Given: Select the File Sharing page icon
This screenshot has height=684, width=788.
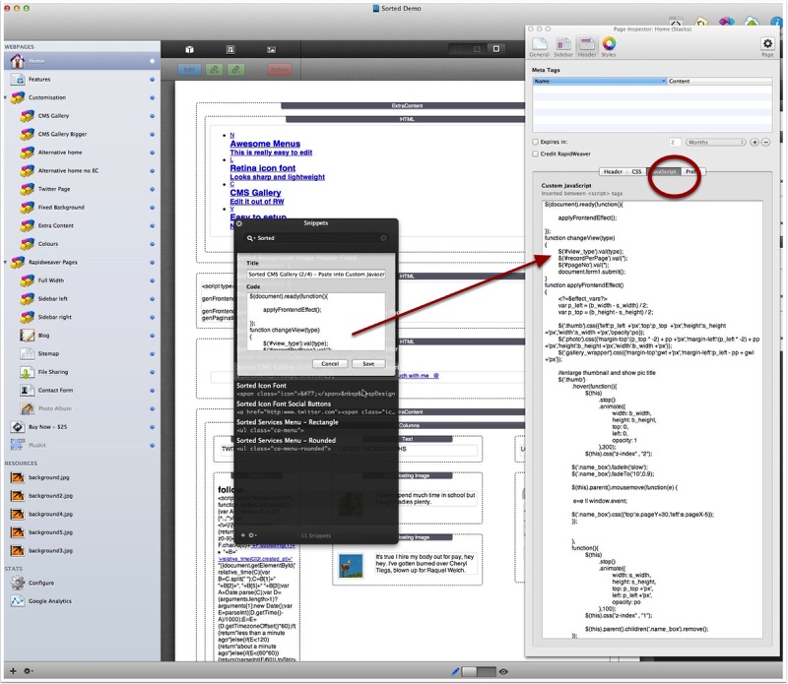Looking at the screenshot, I should coord(28,372).
